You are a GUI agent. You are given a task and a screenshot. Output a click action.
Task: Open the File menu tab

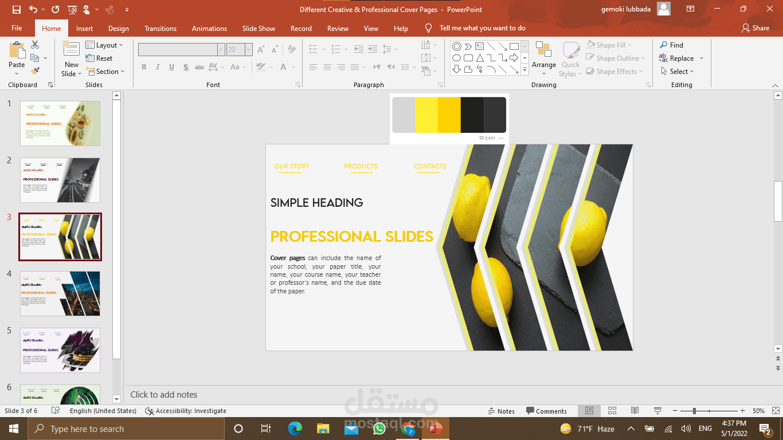click(17, 28)
